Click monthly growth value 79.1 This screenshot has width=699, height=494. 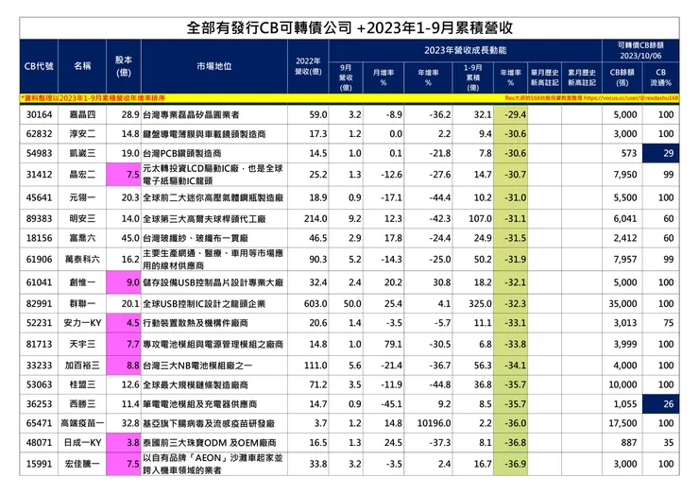point(392,344)
